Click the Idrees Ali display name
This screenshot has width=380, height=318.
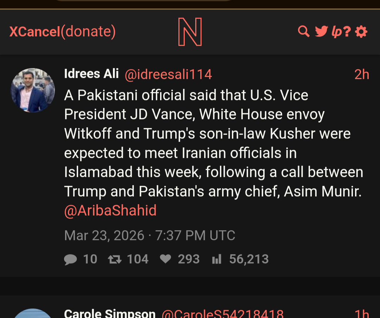91,74
